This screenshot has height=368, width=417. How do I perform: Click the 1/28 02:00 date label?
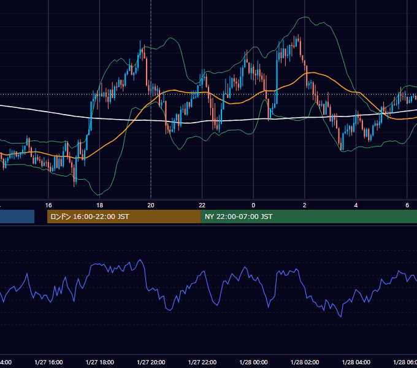pyautogui.click(x=305, y=362)
